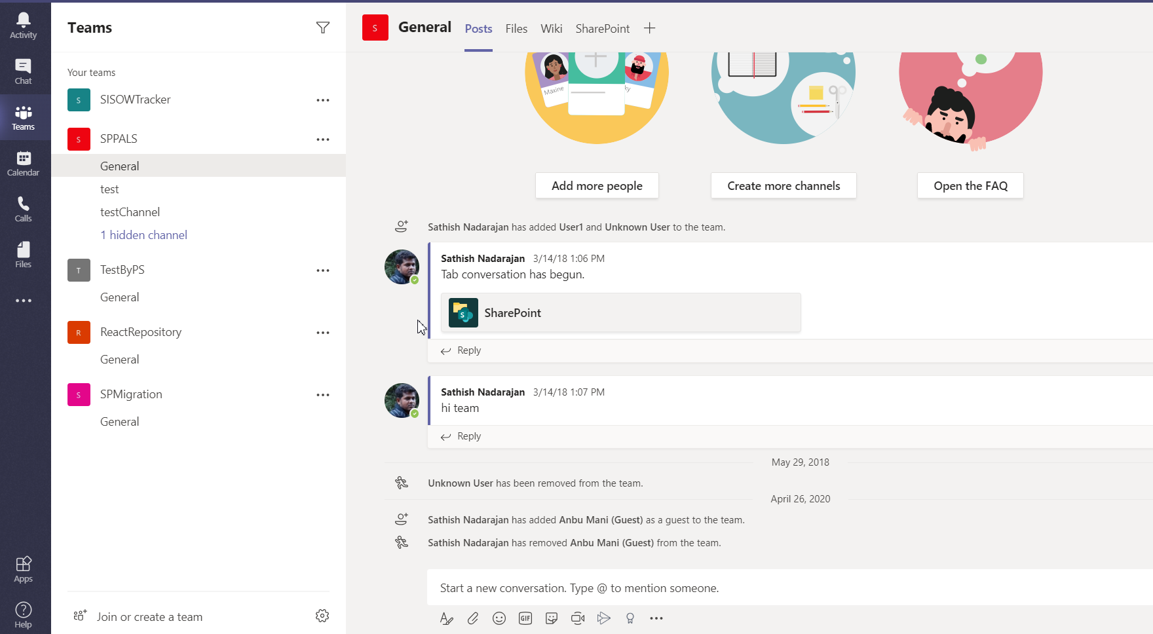Viewport: 1153px width, 634px height.
Task: Reply to the 'hi team' message
Action: (x=468, y=436)
